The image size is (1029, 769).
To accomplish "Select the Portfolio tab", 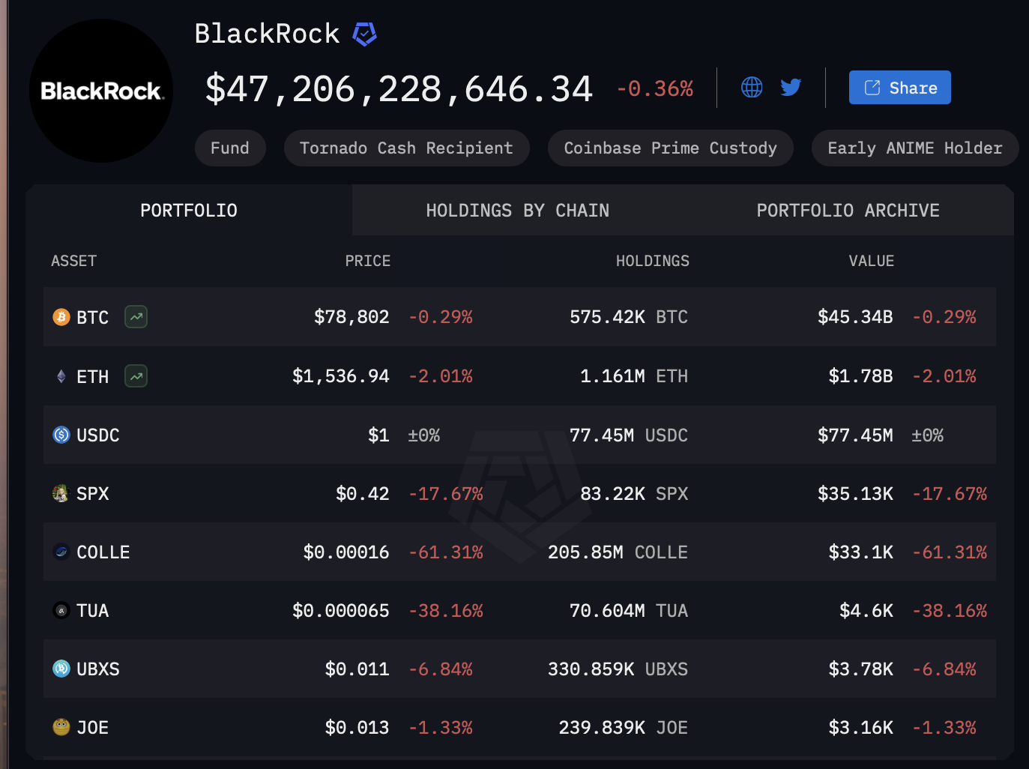I will [x=189, y=211].
